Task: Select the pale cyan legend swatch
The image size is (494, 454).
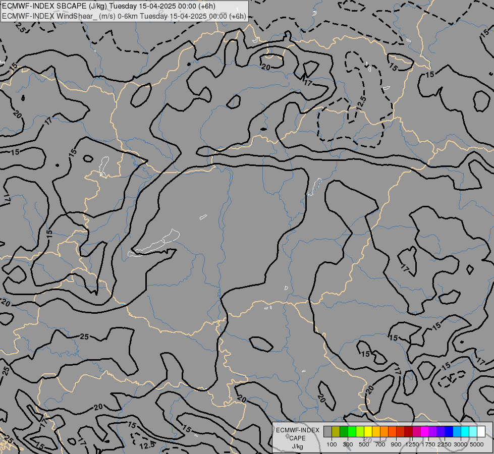Action: click(x=473, y=431)
